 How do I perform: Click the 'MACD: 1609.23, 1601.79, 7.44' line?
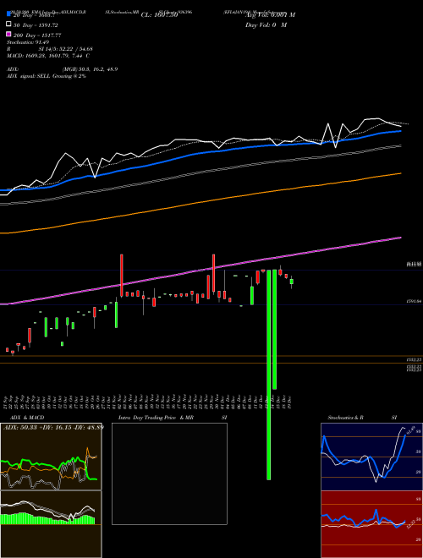45,56
